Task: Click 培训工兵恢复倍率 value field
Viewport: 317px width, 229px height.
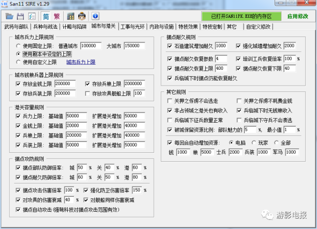Action: point(290,59)
